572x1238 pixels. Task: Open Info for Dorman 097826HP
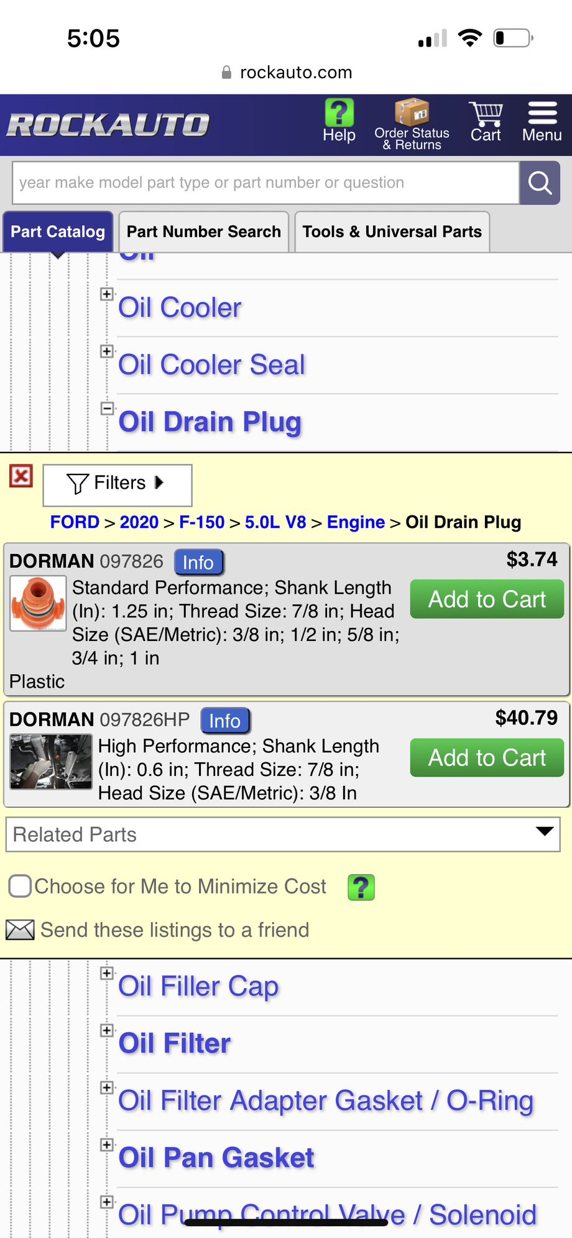225,720
